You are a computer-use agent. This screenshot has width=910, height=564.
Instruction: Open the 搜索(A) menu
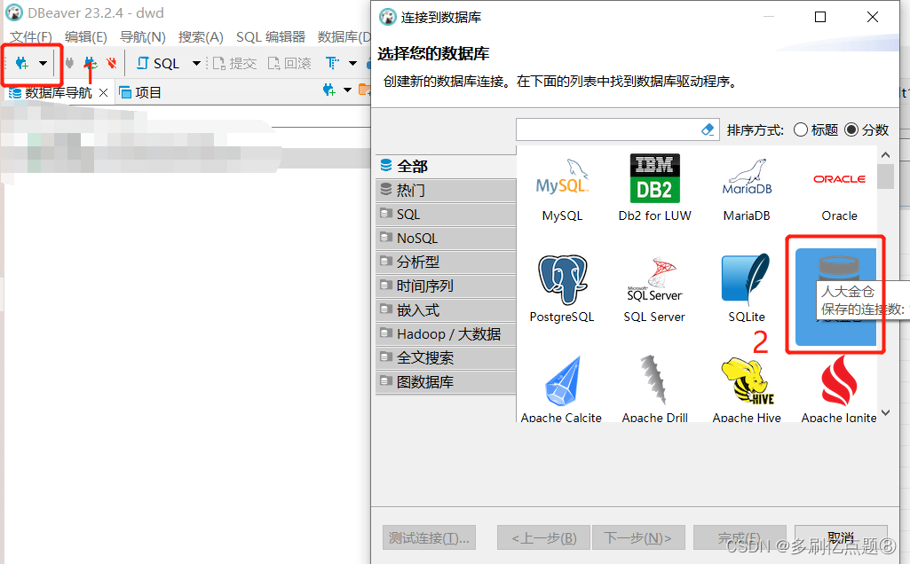click(201, 37)
